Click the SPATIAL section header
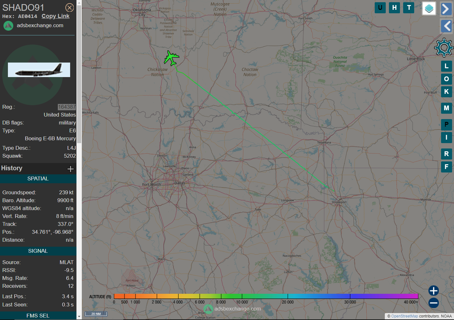The width and height of the screenshot is (454, 320). pos(38,179)
